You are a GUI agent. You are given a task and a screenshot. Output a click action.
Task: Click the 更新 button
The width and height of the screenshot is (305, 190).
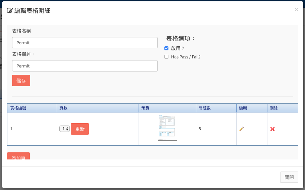[x=80, y=129]
